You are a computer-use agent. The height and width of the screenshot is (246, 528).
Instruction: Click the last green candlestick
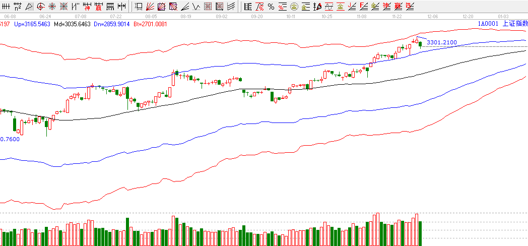(x=420, y=44)
